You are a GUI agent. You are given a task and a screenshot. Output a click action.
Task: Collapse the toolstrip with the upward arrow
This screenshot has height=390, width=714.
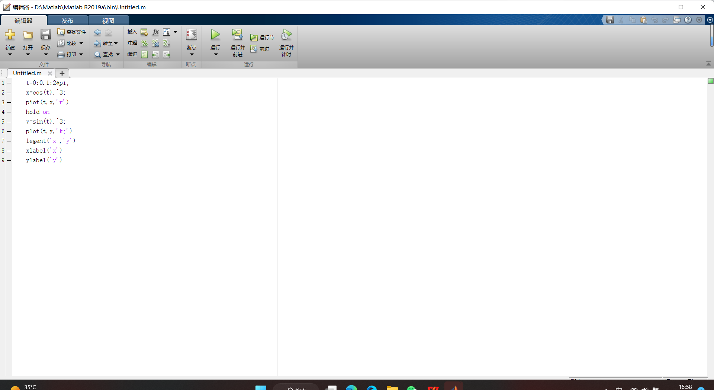(x=708, y=64)
